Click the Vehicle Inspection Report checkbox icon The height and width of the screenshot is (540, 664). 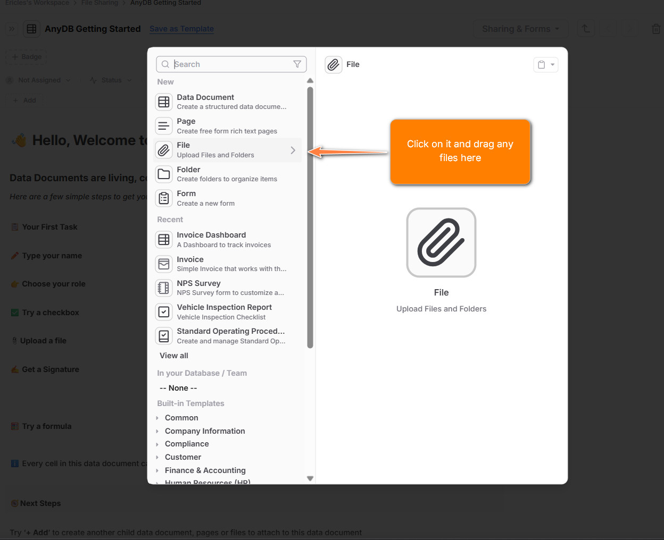tap(164, 311)
